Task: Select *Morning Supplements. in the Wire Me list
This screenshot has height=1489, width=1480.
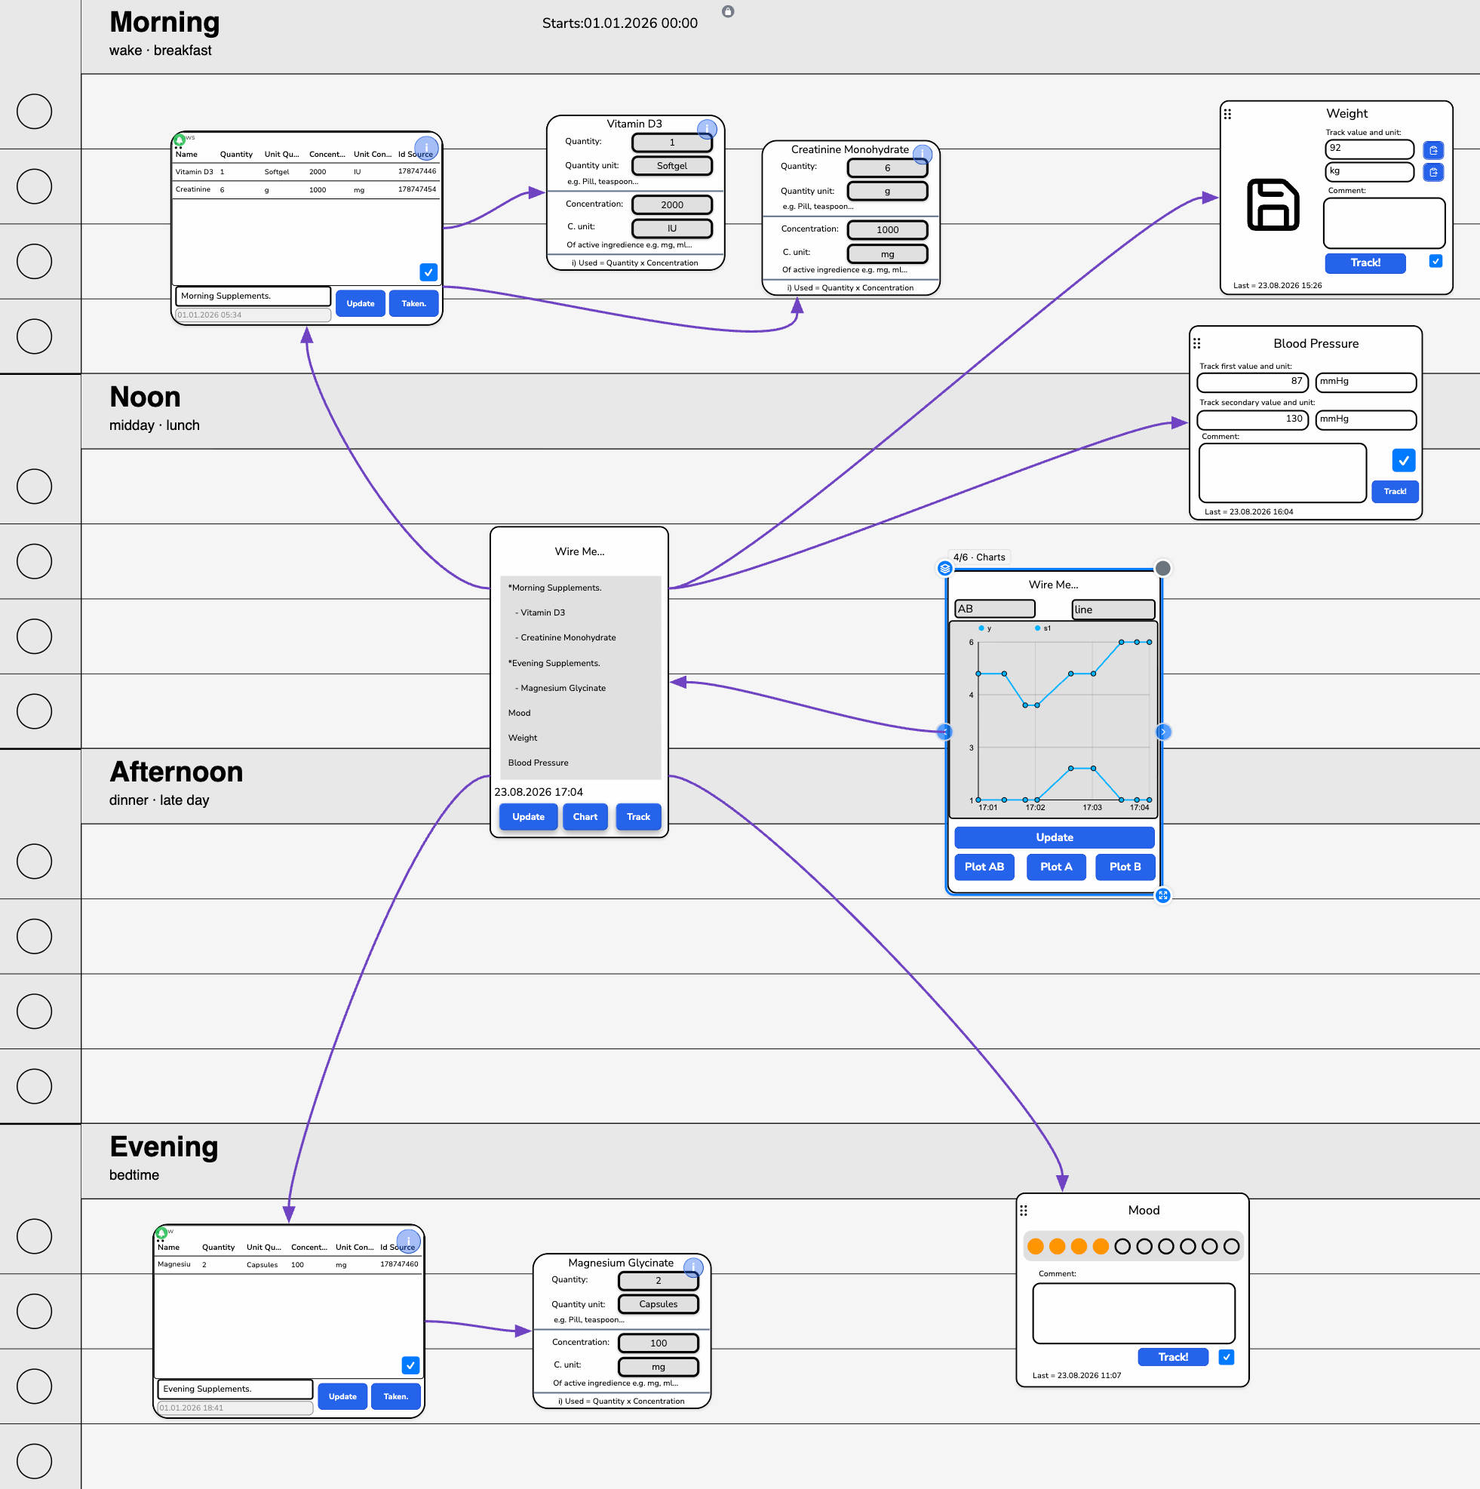Action: [554, 588]
